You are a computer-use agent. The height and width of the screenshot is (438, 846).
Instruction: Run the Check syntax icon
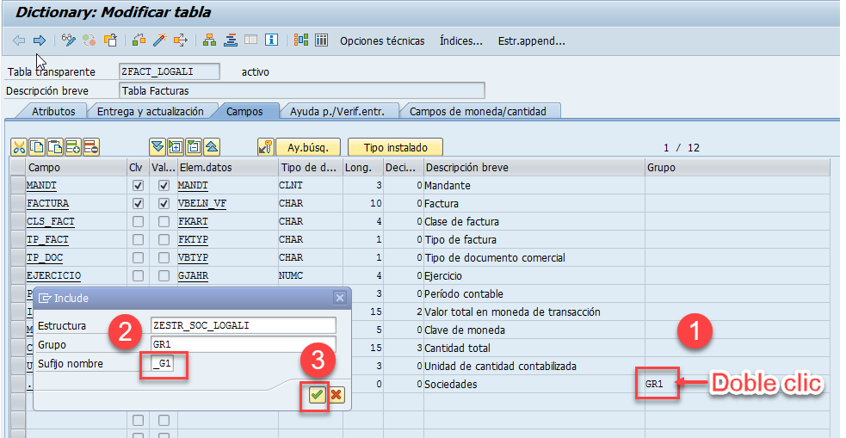tap(139, 40)
